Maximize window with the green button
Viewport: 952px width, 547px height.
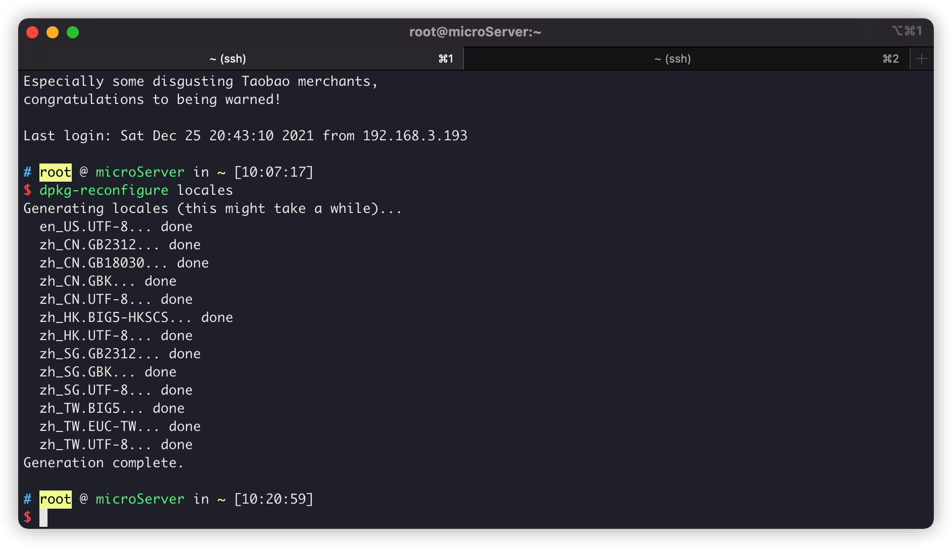click(x=73, y=32)
